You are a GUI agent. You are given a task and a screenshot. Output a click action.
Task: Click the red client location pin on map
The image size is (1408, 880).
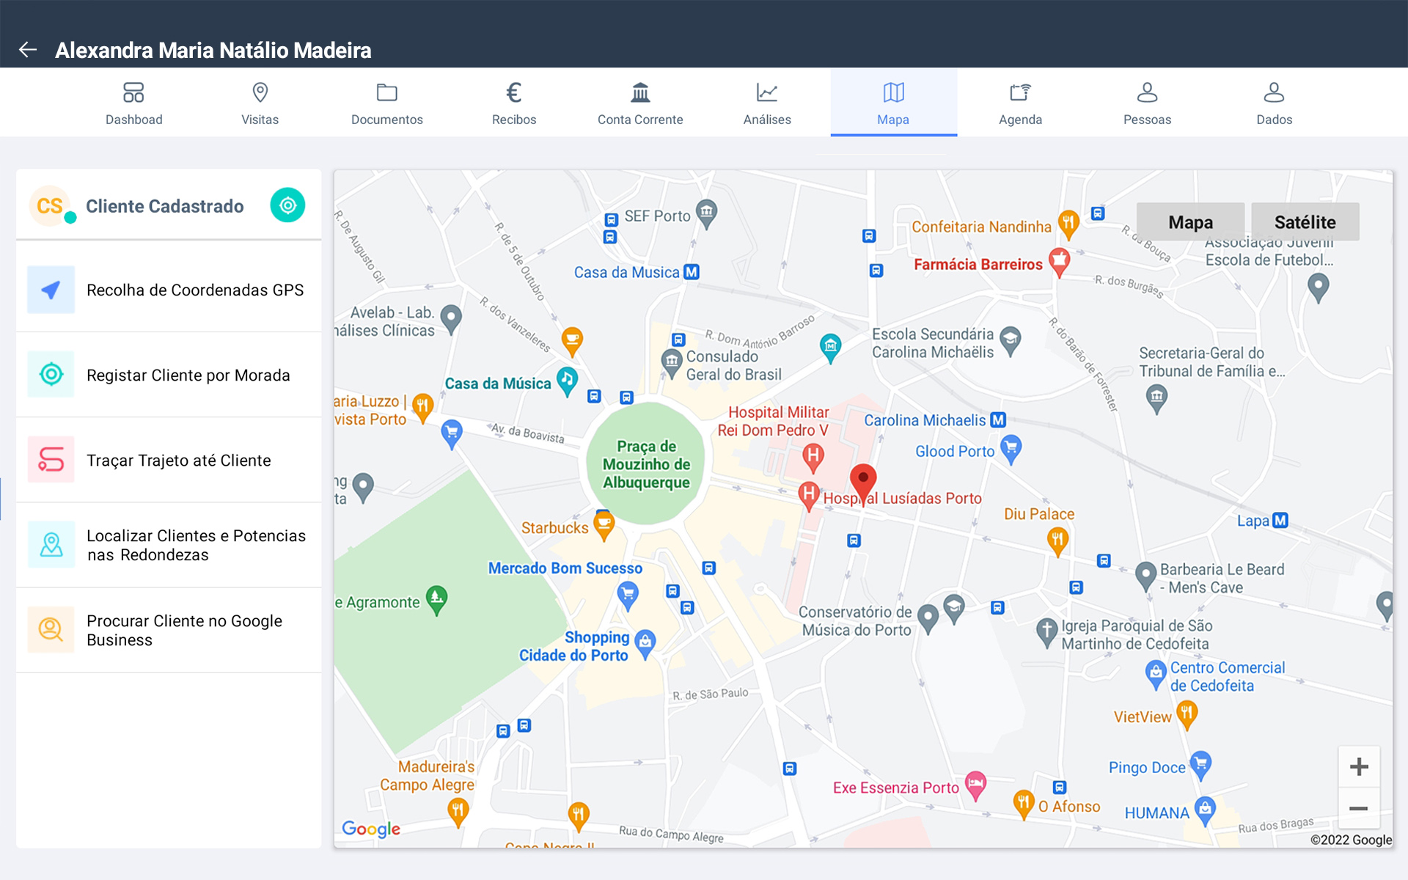coord(863,480)
